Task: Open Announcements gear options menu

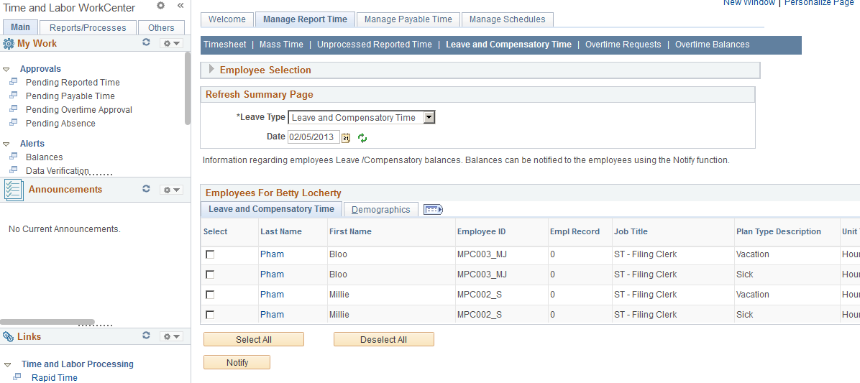Action: click(x=171, y=190)
